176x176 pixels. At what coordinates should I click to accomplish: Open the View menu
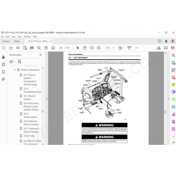(x=14, y=37)
